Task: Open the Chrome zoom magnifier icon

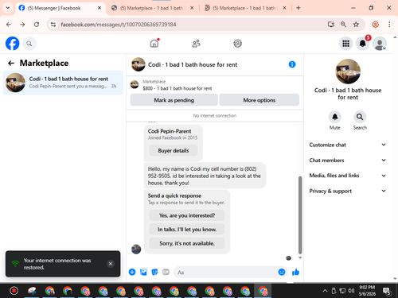Action: (343, 25)
